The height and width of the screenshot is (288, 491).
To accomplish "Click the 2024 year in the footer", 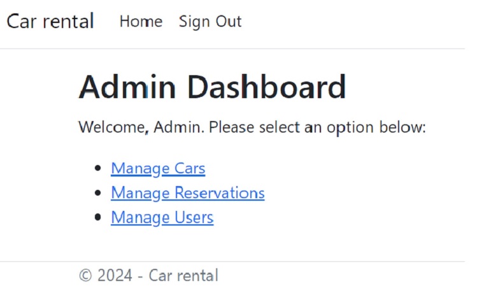I will (x=115, y=276).
